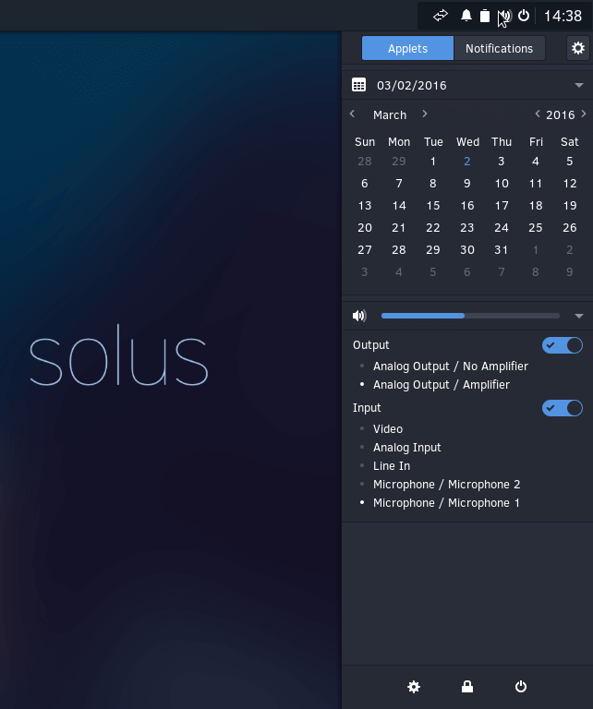
Task: Select today's date, March 2
Action: click(466, 162)
